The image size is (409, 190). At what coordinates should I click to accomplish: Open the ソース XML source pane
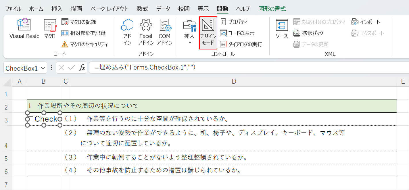[282, 29]
